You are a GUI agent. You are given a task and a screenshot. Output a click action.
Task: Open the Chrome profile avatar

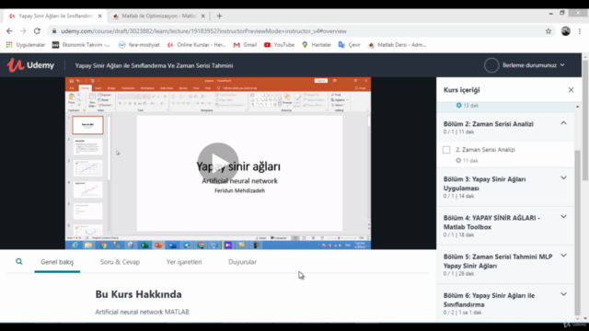(x=566, y=31)
